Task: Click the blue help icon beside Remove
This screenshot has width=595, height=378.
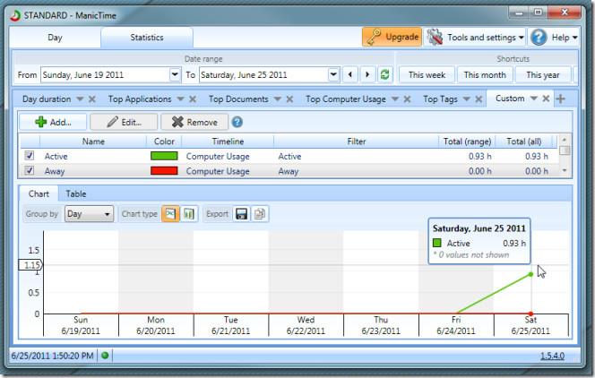Action: click(x=237, y=122)
